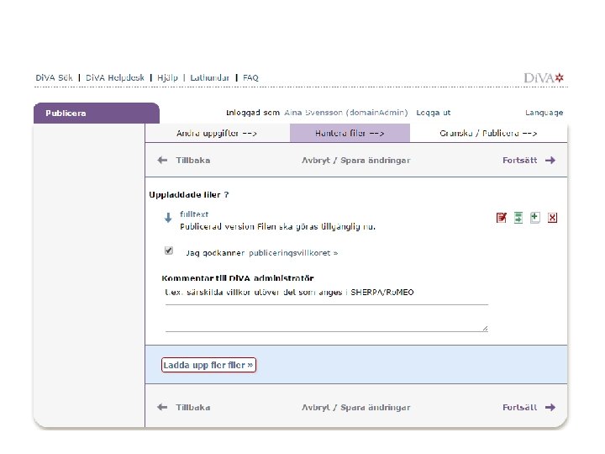Click the help question mark after Uppladdade filer

click(226, 194)
